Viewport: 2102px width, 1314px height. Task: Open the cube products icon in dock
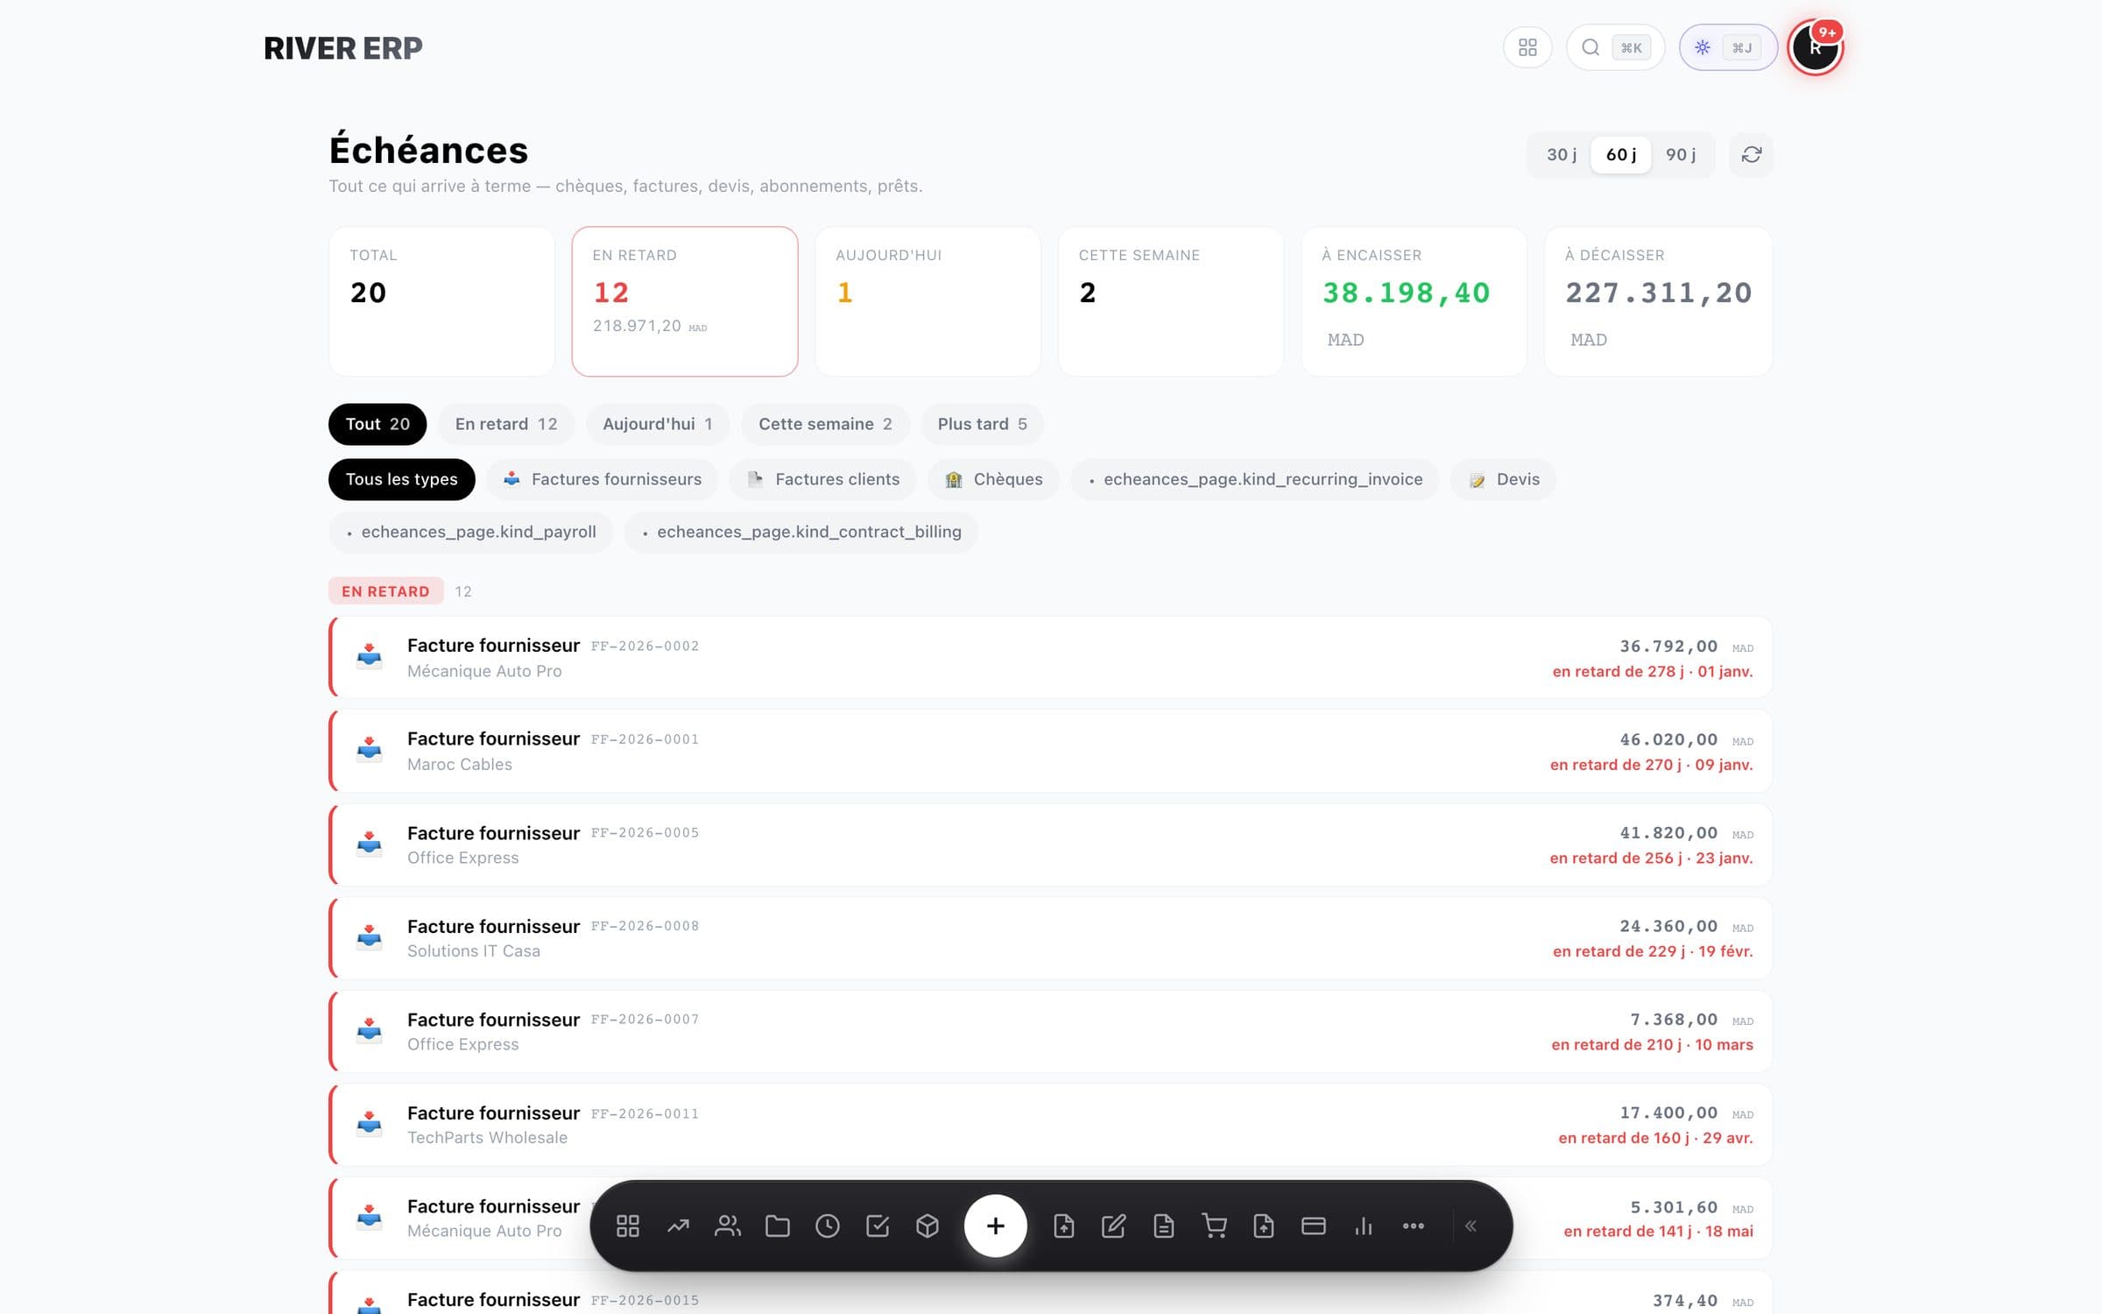point(928,1226)
